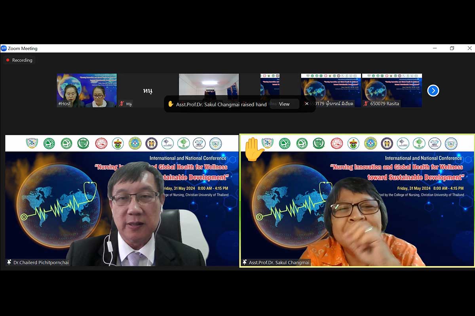Viewport: 475px width, 316px height.
Task: Click the next participants arrow button
Action: click(x=433, y=90)
